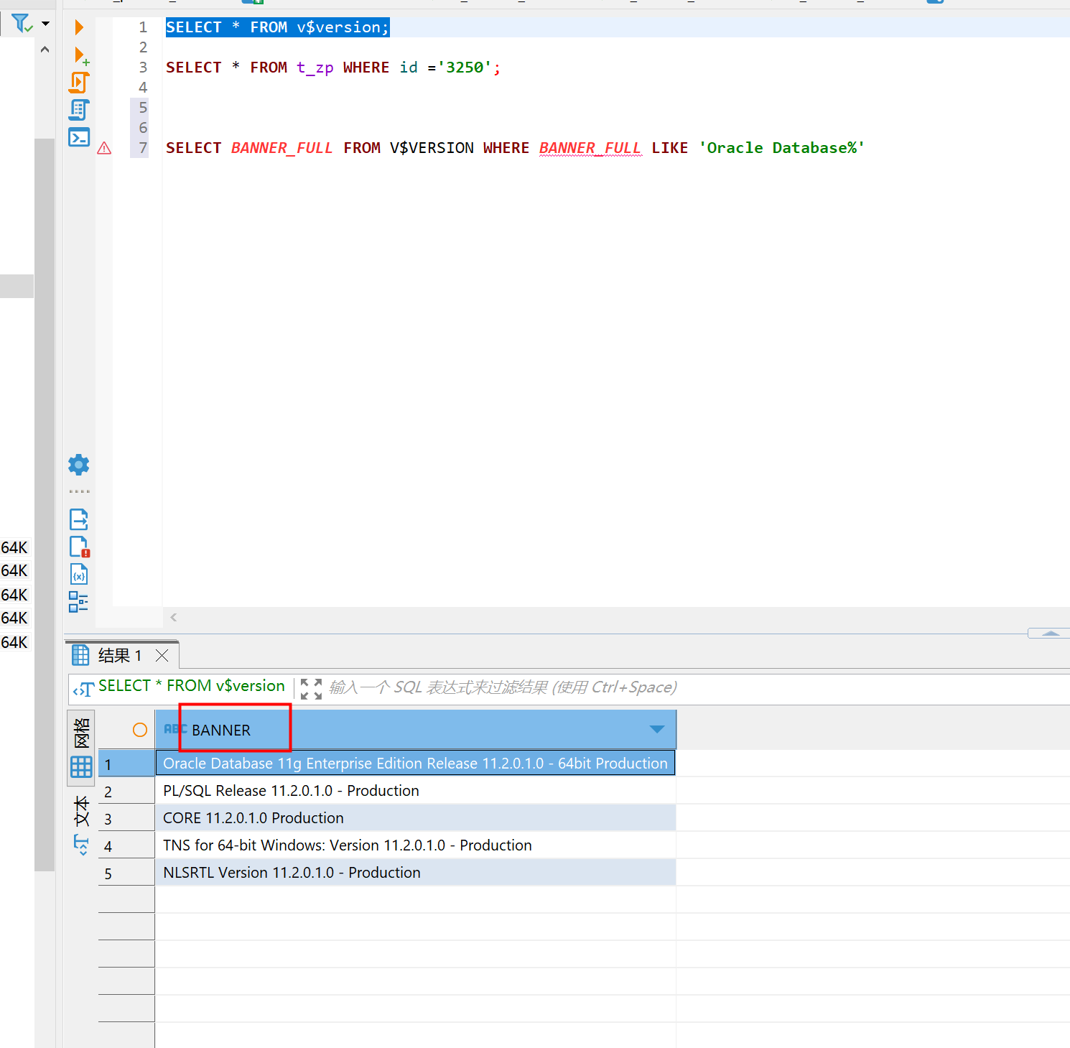Execute SQL in new tab icon
The width and height of the screenshot is (1070, 1048).
point(80,55)
